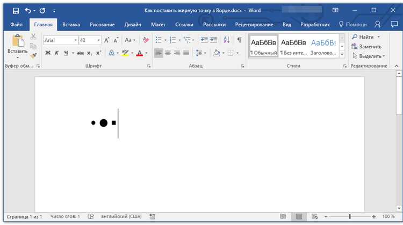Open the Рецензирование tab
Image resolution: width=403 pixels, height=225 pixels.
click(254, 25)
